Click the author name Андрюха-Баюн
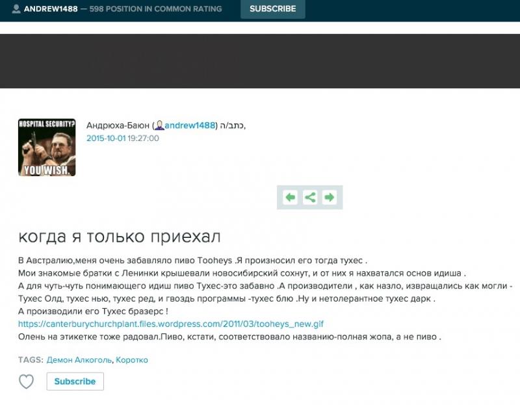The width and height of the screenshot is (520, 405). point(118,125)
